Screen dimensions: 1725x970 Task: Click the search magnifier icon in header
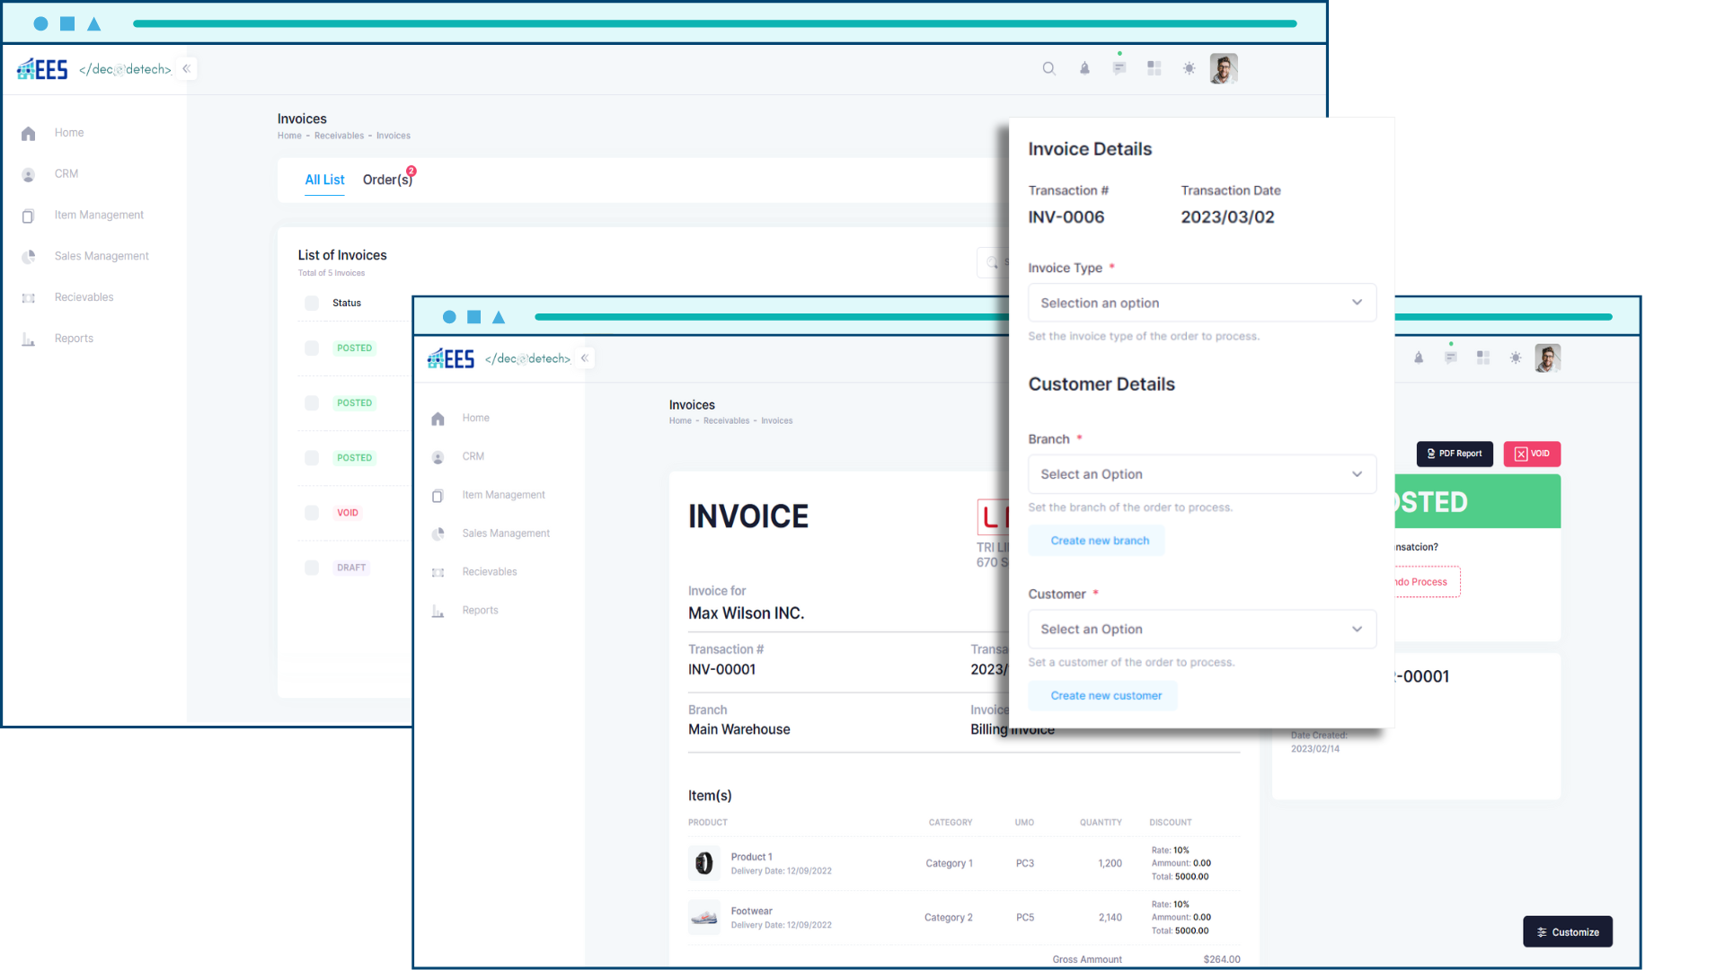[1048, 68]
